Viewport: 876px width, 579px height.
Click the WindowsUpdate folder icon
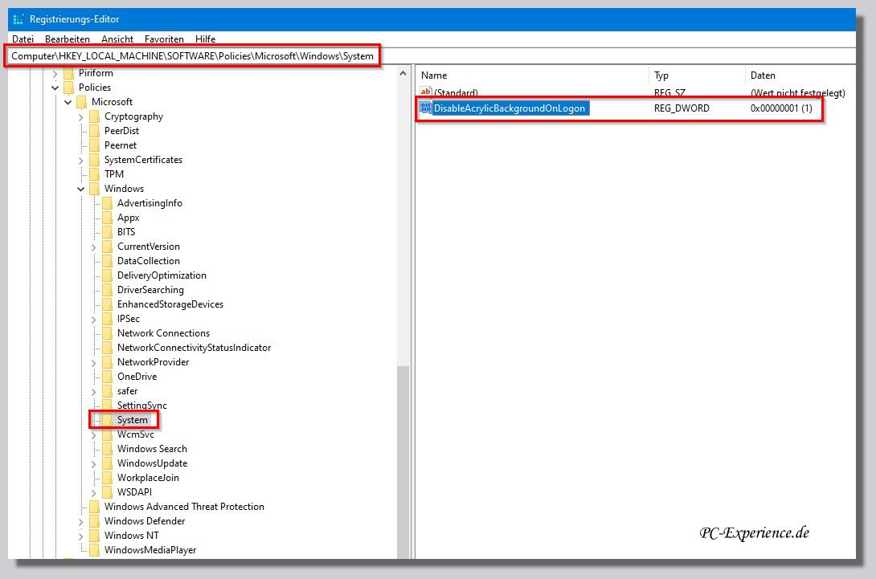pos(107,463)
